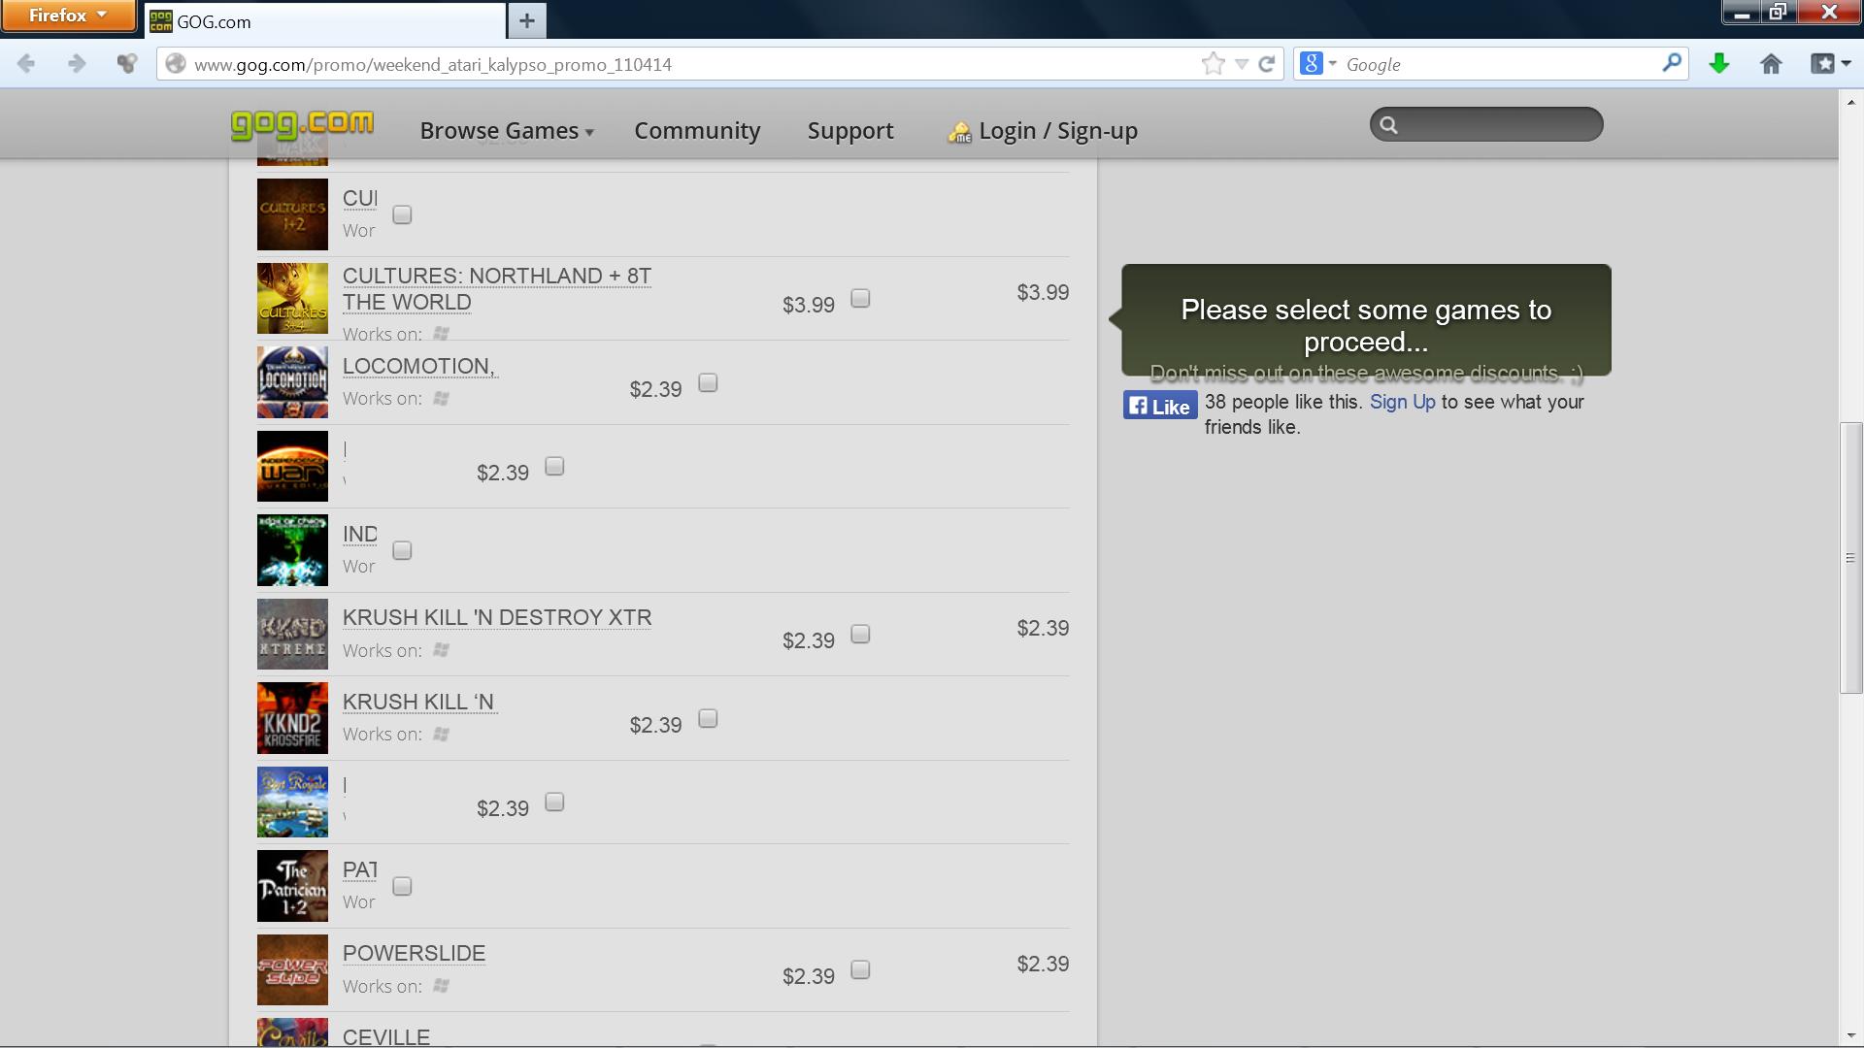Open the Port Royale game thumbnail
The width and height of the screenshot is (1864, 1048).
(x=292, y=802)
